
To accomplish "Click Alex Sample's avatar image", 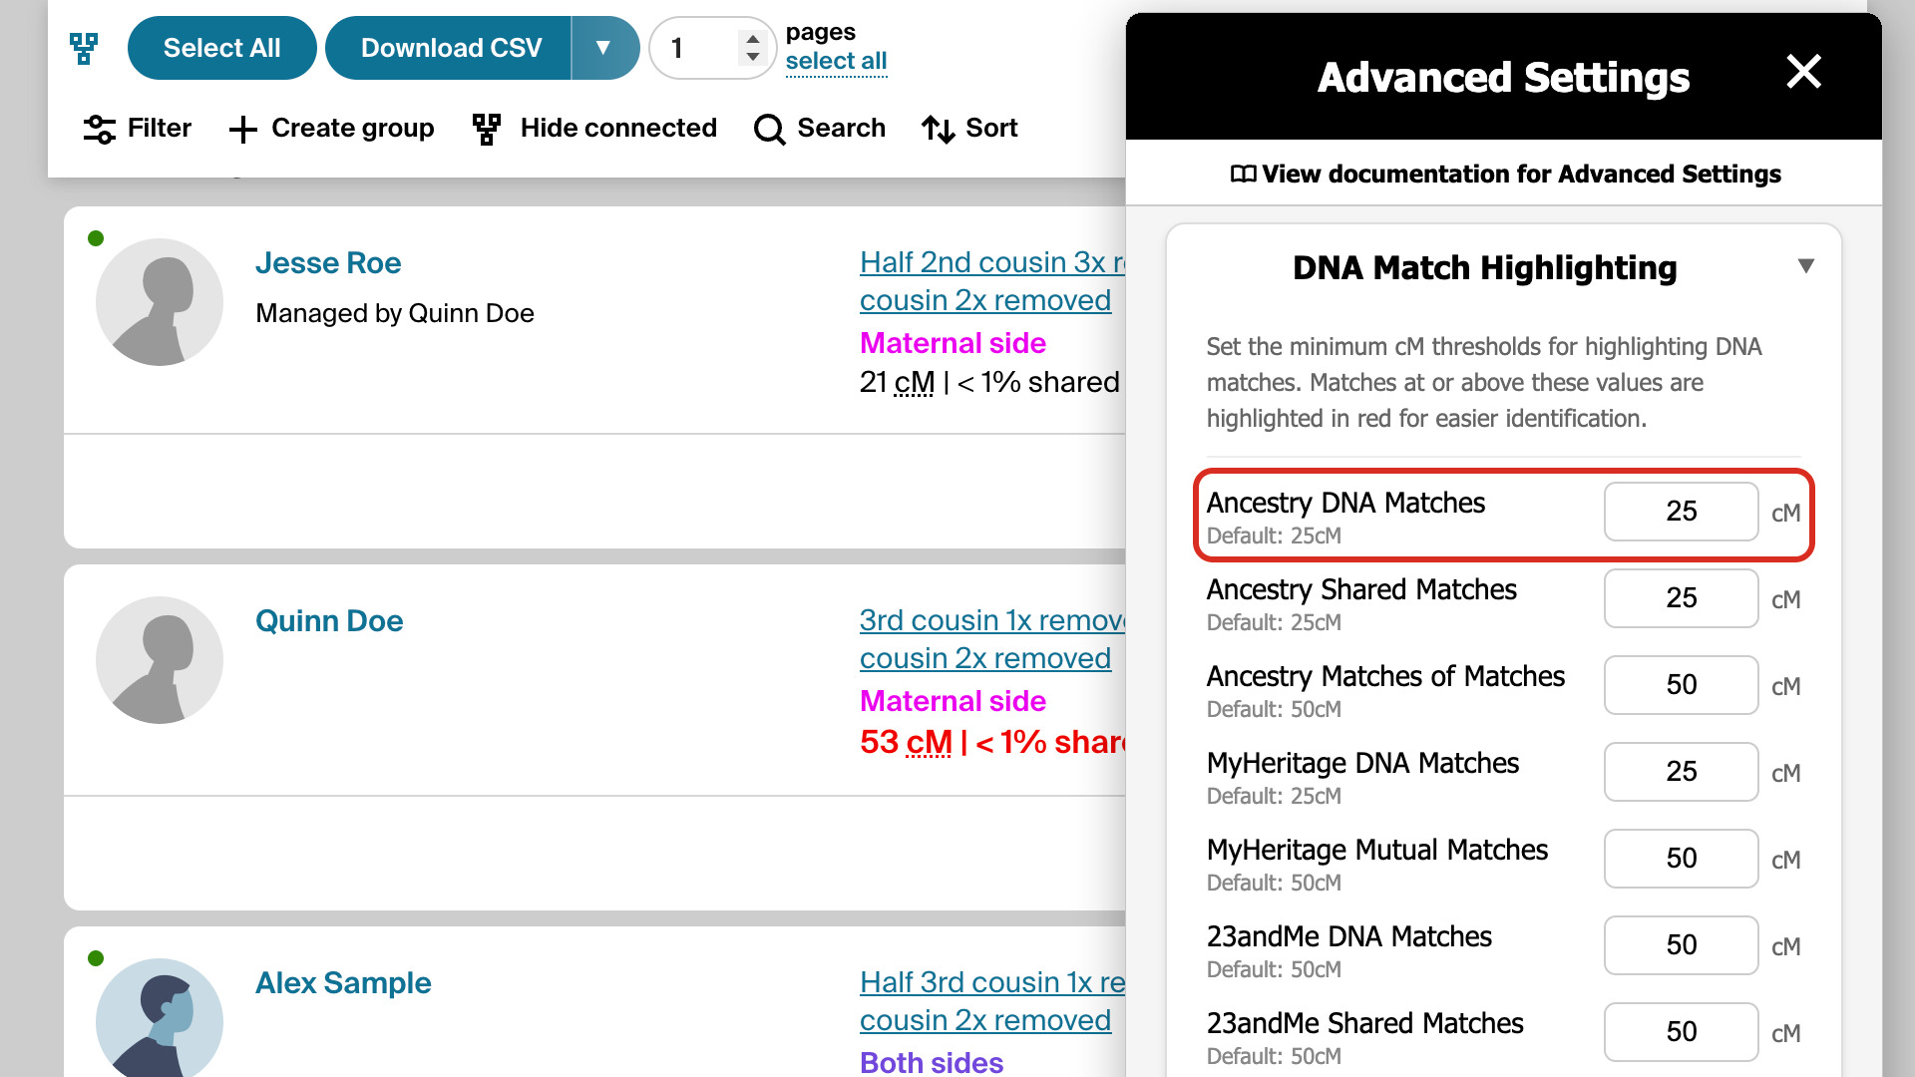I will (160, 1018).
